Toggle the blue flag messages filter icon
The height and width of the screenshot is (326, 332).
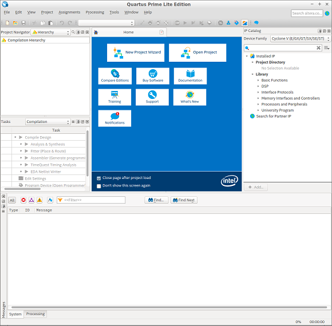[50, 200]
